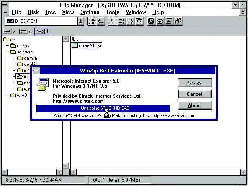Click file pane scroll left arrow
Image resolution: width=248 pixels, height=186 pixels.
coord(74,172)
